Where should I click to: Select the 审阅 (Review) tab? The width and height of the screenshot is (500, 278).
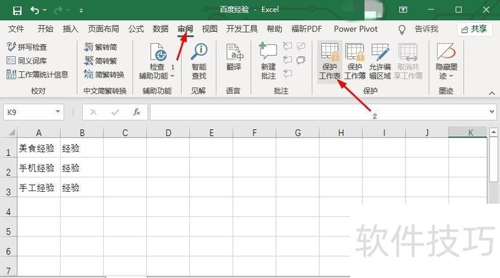tap(185, 29)
